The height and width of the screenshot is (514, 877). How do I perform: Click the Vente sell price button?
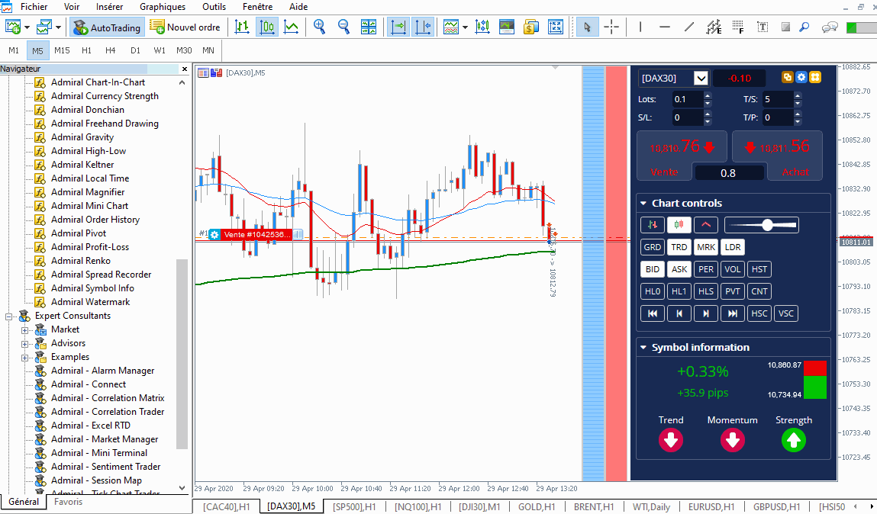click(x=664, y=155)
